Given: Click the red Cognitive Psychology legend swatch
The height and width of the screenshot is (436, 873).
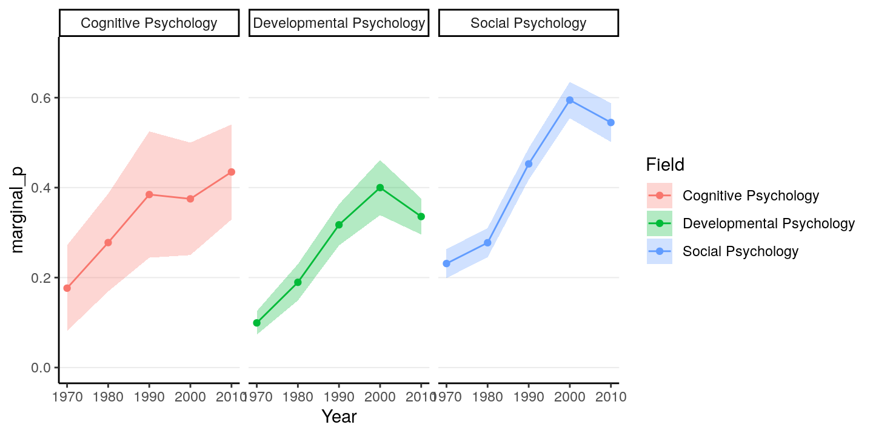Looking at the screenshot, I should pyautogui.click(x=660, y=196).
